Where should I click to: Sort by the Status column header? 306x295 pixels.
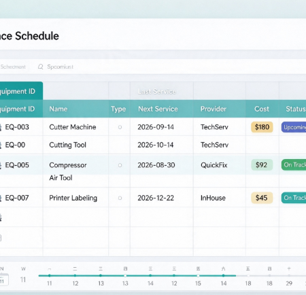click(296, 109)
